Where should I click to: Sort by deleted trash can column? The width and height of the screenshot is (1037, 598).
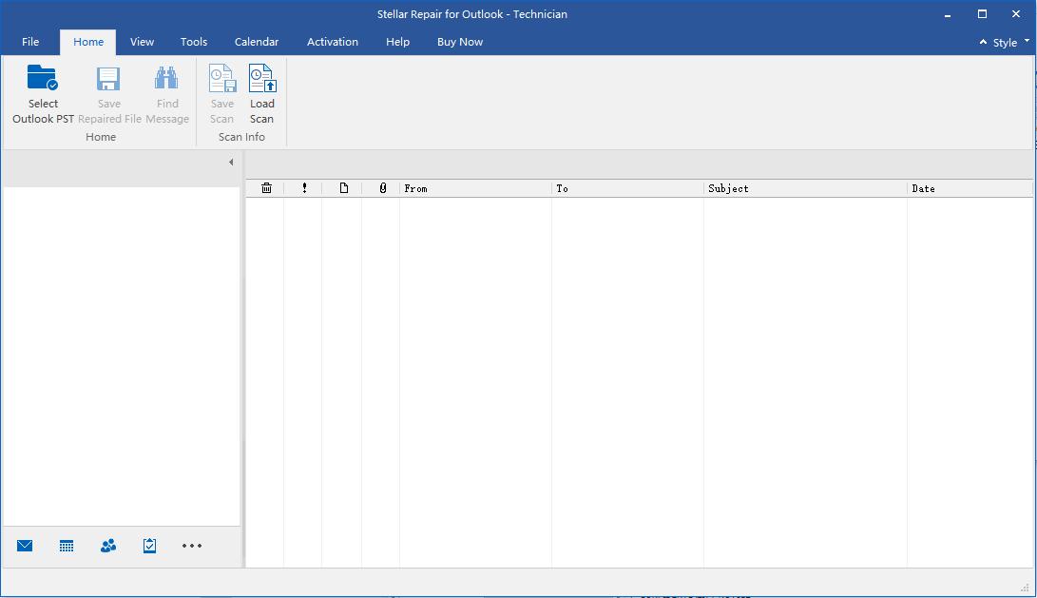[266, 188]
